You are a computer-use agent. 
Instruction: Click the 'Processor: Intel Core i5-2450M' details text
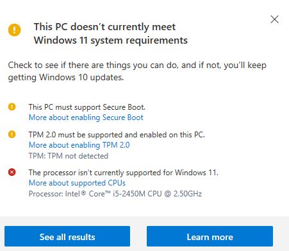(115, 194)
